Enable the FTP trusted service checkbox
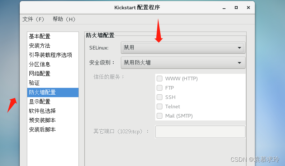 click(160, 88)
